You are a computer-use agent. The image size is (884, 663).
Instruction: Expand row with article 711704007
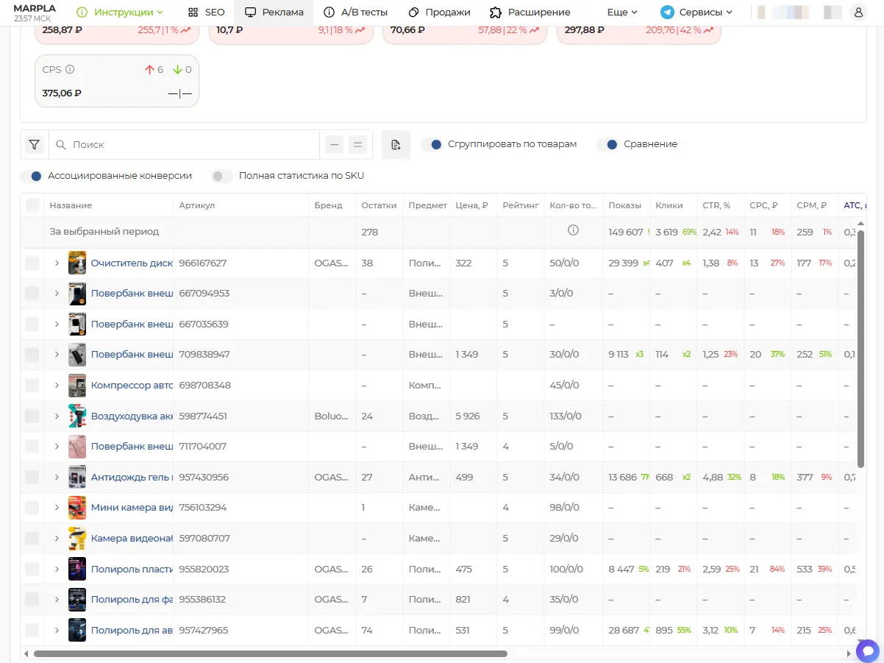[x=57, y=446]
